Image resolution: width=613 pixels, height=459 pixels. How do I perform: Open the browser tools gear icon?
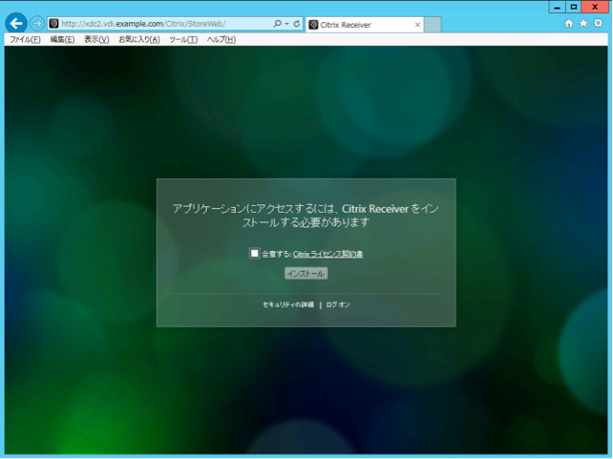[x=598, y=24]
